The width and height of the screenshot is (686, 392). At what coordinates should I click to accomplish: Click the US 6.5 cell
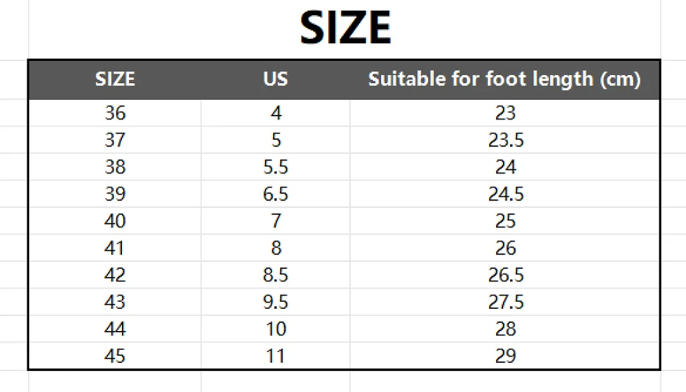pyautogui.click(x=276, y=194)
